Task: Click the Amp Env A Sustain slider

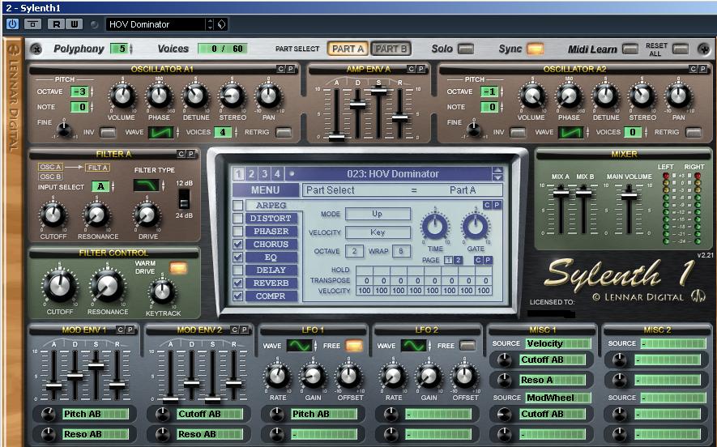Action: click(x=378, y=91)
